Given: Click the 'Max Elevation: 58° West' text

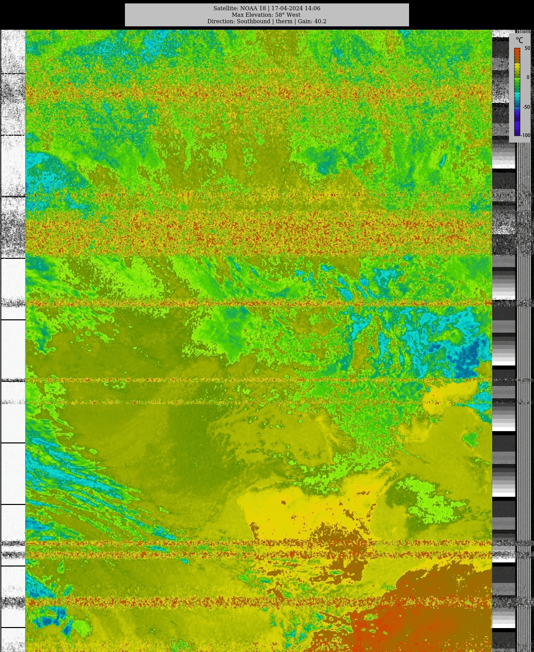Looking at the screenshot, I should tap(266, 15).
